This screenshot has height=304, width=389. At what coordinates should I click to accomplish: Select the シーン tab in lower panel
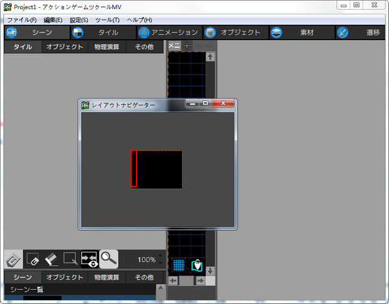(23, 277)
